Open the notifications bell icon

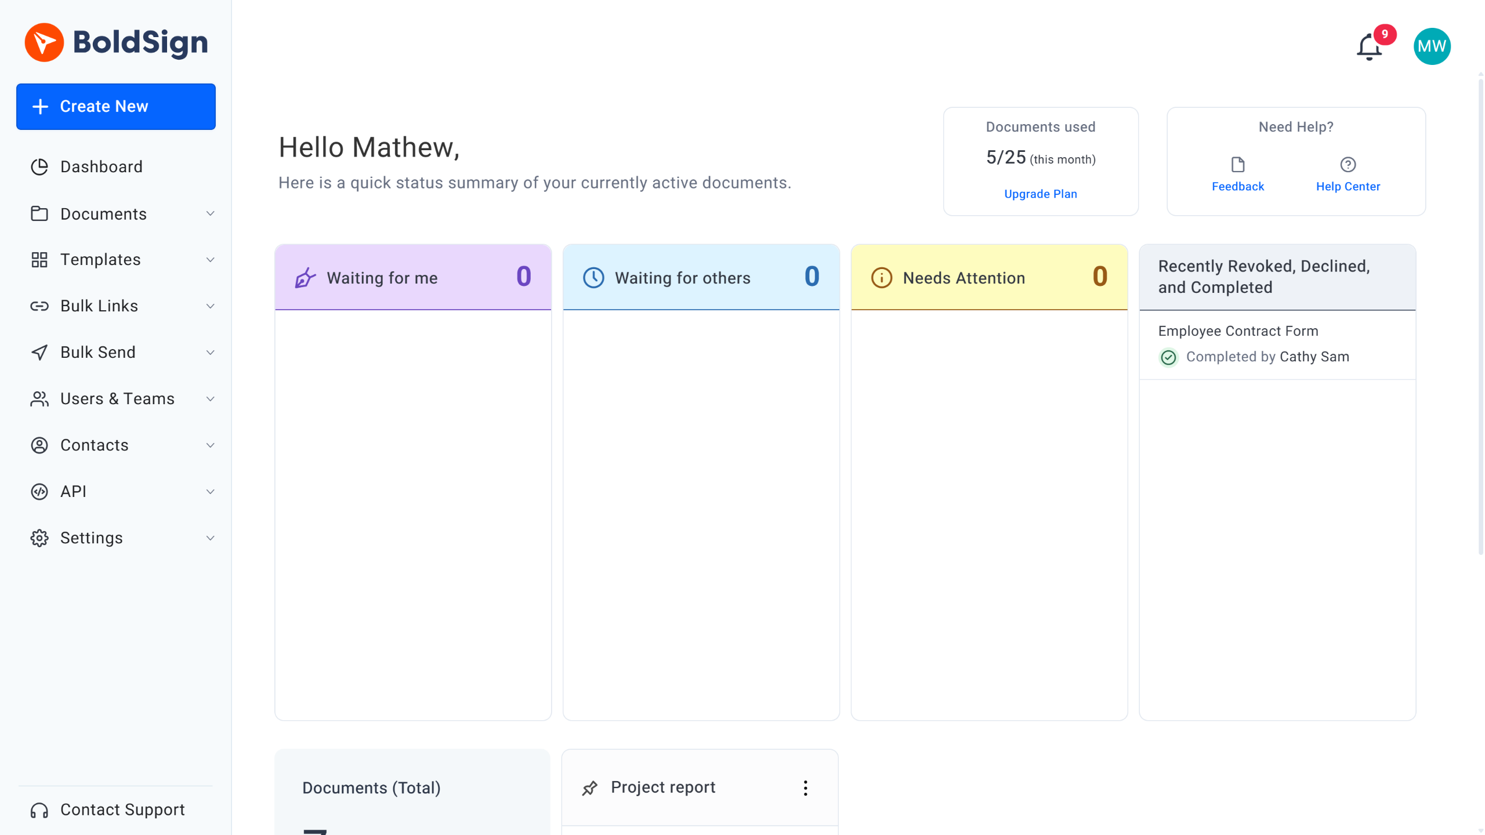[x=1369, y=48]
